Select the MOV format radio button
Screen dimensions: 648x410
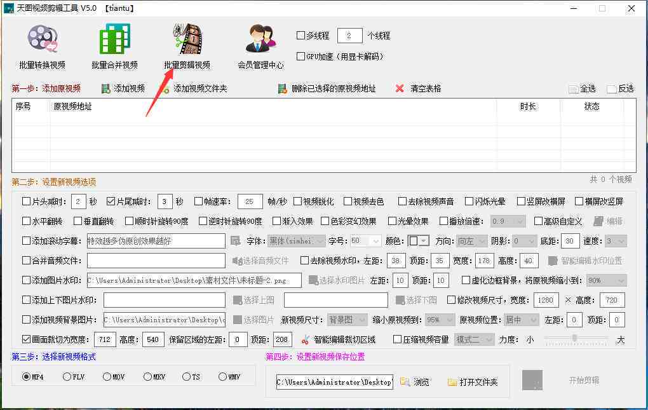[107, 376]
